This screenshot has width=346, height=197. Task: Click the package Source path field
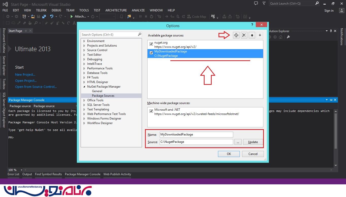tap(196, 142)
